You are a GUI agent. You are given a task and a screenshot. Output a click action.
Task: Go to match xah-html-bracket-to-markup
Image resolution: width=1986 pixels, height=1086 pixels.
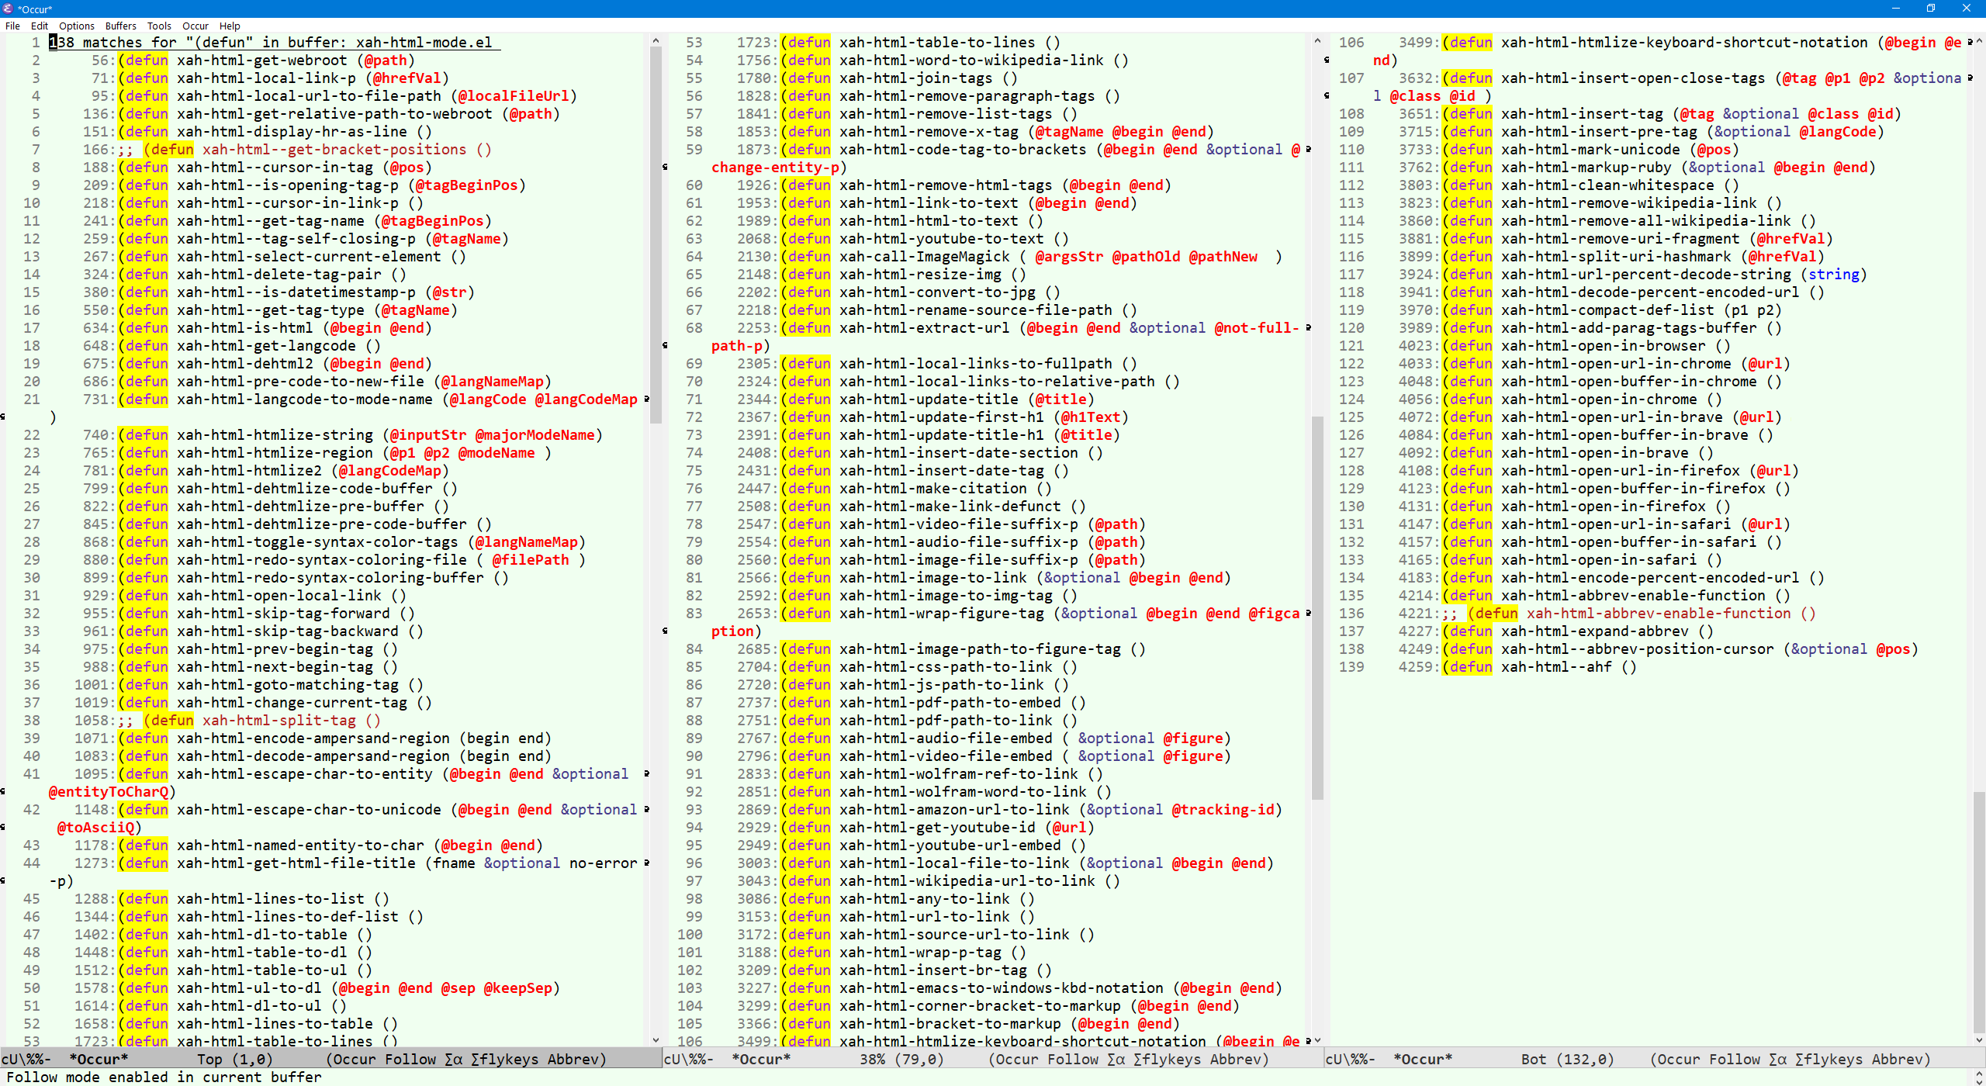[950, 1024]
